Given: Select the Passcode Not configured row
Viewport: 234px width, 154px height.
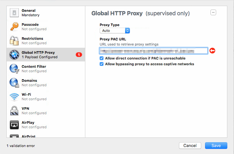Looking at the screenshot, I should (46, 27).
